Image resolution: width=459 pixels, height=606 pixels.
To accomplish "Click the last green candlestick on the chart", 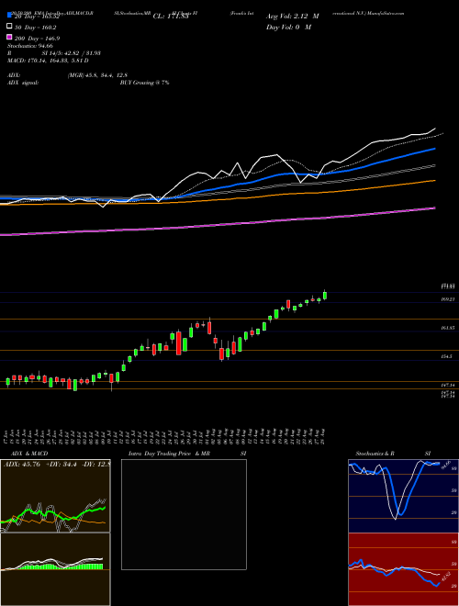I will pos(325,295).
